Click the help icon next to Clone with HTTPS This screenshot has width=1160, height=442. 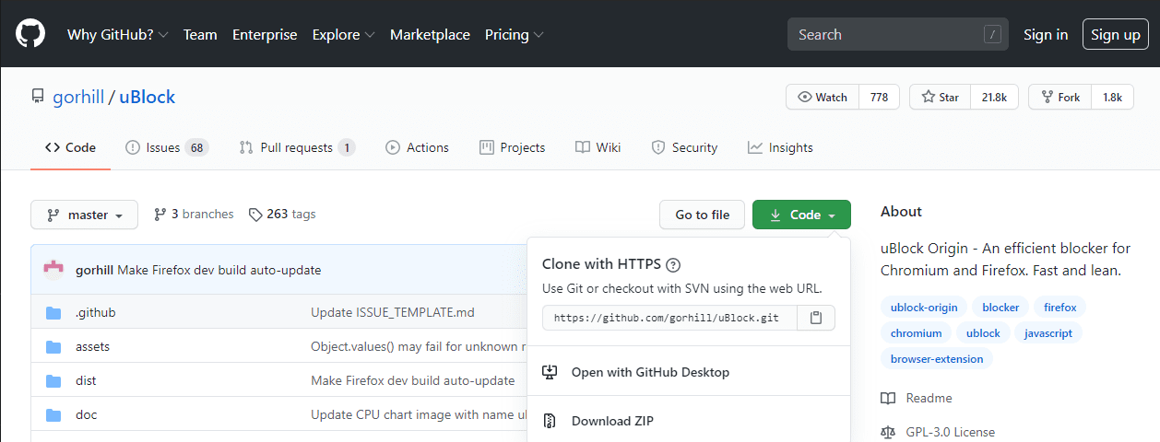(x=673, y=265)
